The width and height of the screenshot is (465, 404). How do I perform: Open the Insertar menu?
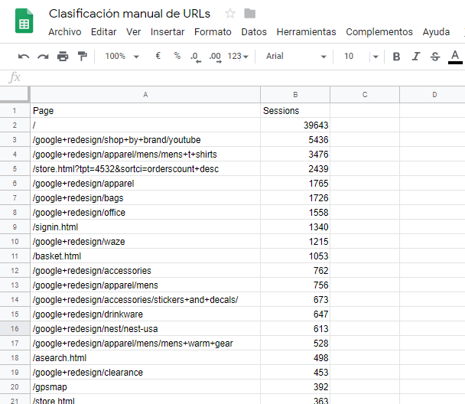click(x=167, y=31)
